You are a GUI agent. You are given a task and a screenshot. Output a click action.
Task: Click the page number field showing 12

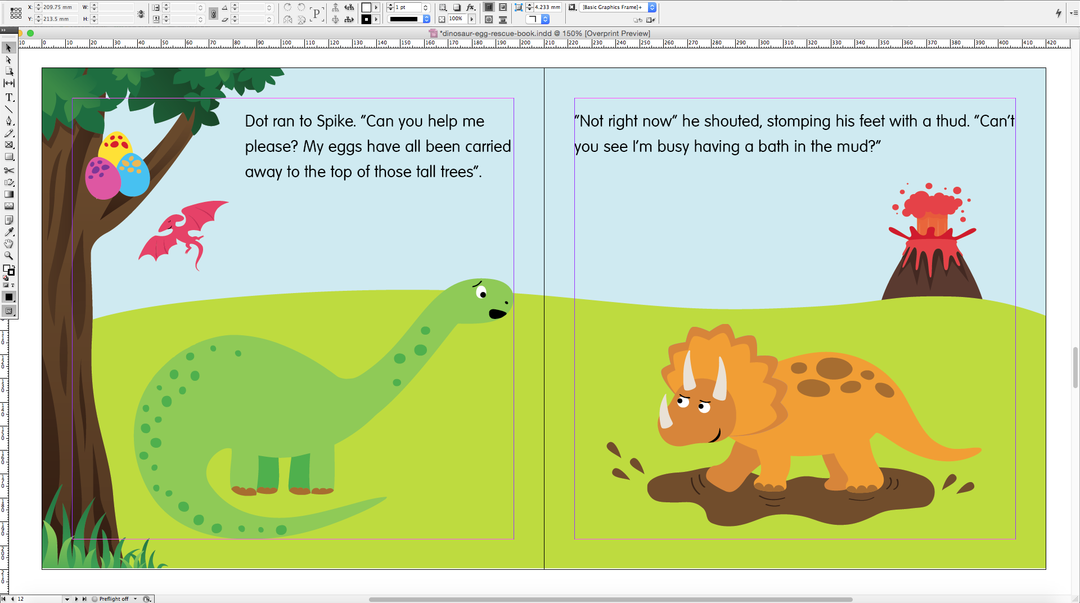click(20, 598)
